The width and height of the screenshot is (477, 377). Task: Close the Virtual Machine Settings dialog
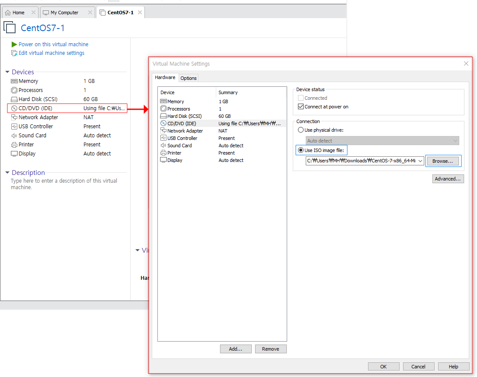pos(466,63)
